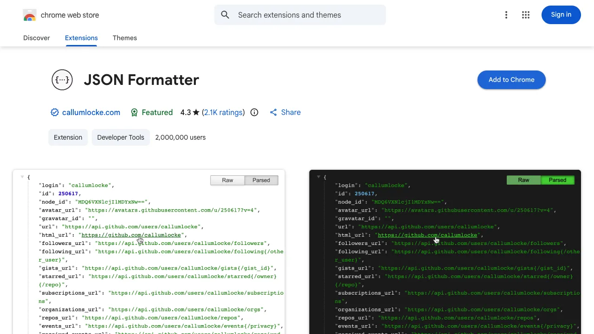
Task: Click the github.com/callumlocke link in light screenshot
Action: point(131,235)
